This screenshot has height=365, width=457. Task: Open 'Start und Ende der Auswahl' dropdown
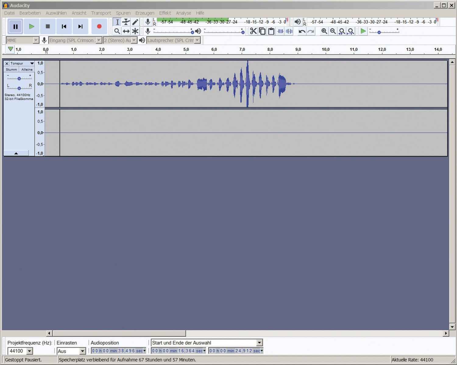point(259,343)
